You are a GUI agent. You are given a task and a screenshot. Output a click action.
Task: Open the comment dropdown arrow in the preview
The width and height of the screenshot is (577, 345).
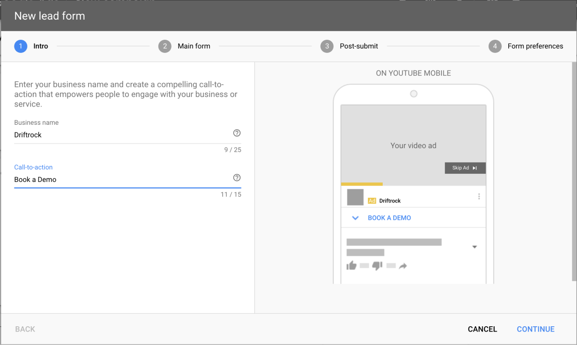(x=475, y=246)
